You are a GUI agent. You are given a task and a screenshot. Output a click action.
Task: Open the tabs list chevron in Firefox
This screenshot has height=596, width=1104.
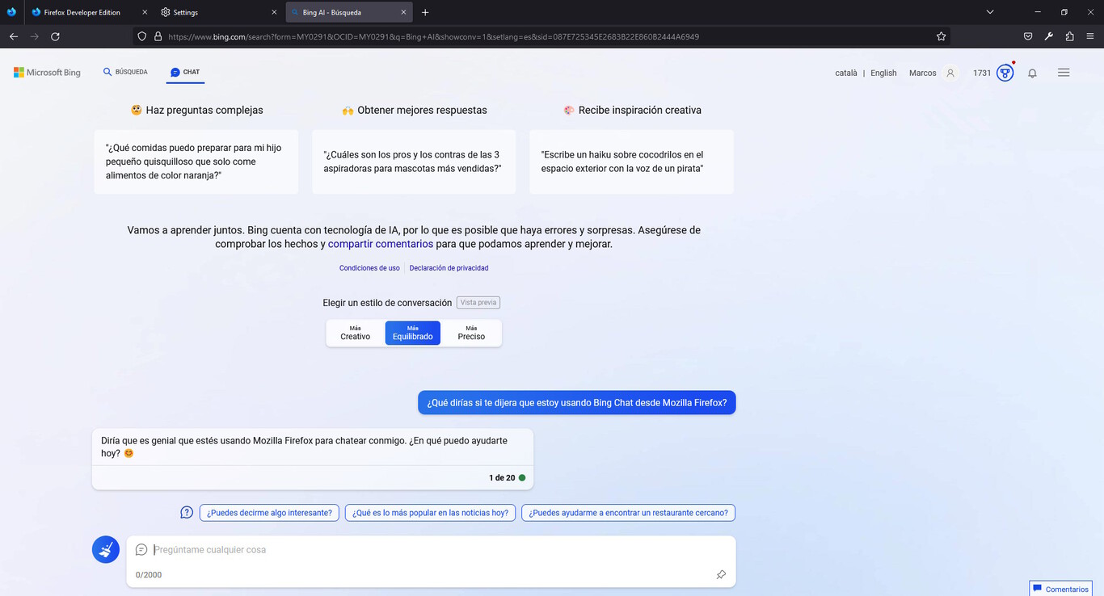click(x=989, y=12)
